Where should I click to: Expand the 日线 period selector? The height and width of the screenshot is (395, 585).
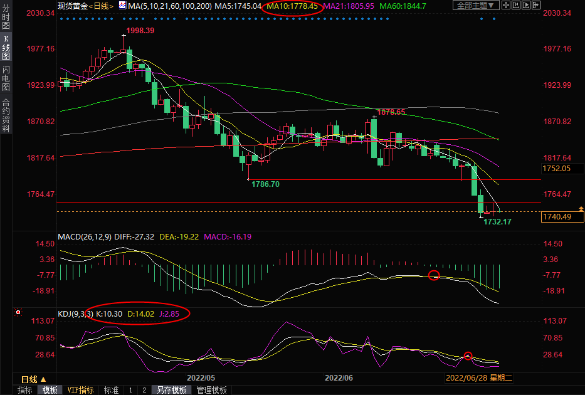34,379
